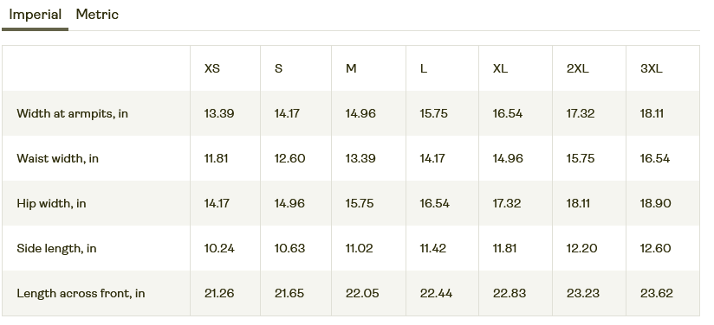Click the L size column header
This screenshot has height=325, width=714.
pyautogui.click(x=424, y=68)
